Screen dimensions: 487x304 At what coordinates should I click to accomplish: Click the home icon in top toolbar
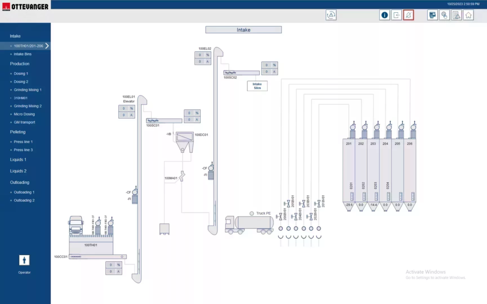coord(468,15)
